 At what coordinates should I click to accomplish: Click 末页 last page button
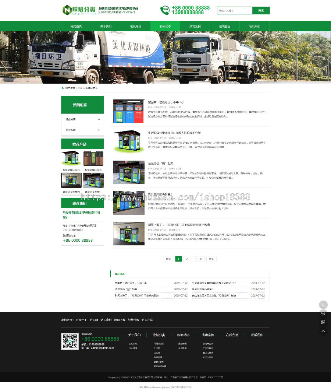click(211, 259)
